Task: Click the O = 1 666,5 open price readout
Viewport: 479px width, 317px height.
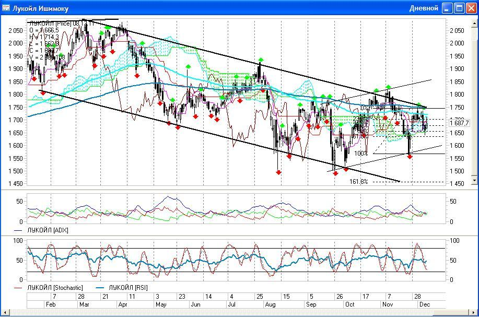Action: point(44,30)
